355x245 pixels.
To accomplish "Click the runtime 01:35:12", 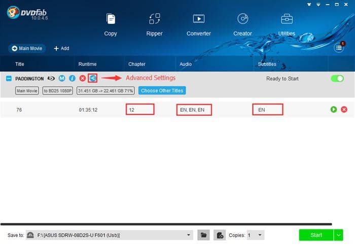I will tap(88, 110).
